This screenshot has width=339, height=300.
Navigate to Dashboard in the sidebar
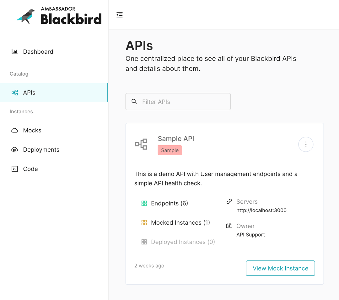[x=38, y=51]
